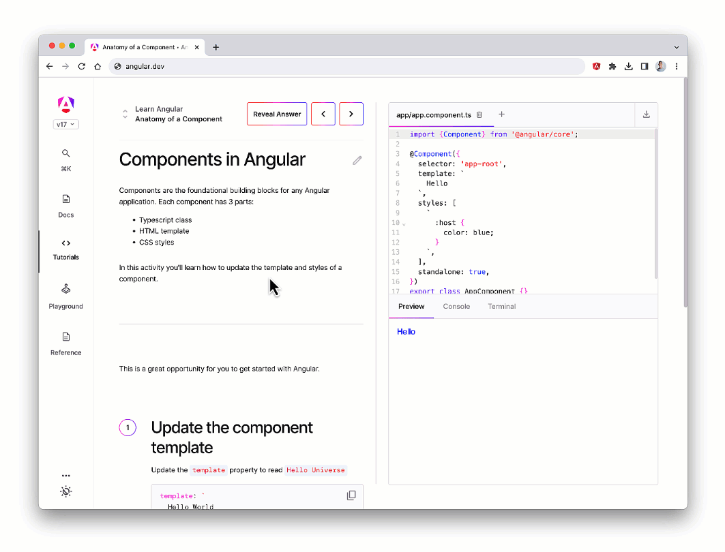Open browser extensions with the puzzle icon
This screenshot has height=552, width=725.
(x=612, y=66)
